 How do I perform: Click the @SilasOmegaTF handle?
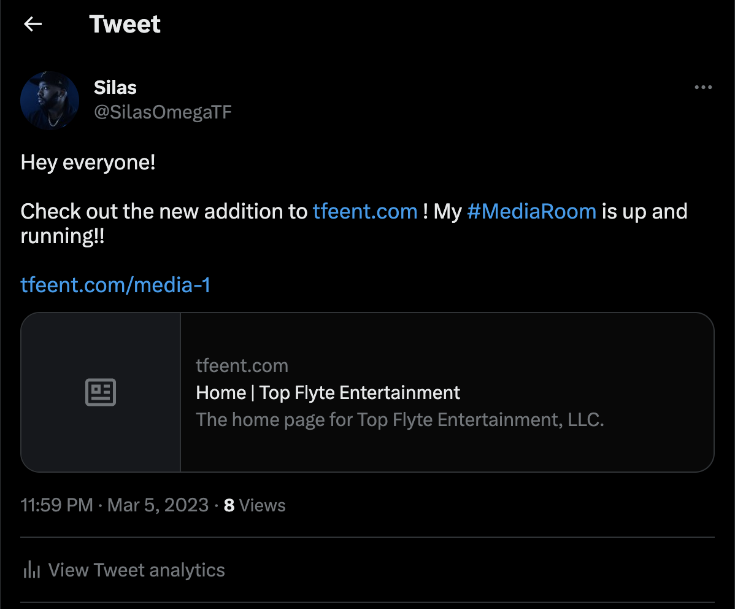(x=163, y=112)
